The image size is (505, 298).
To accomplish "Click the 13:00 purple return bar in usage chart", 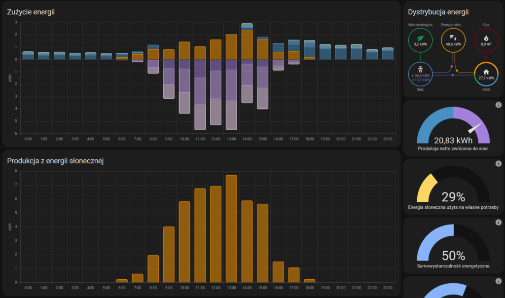I will (231, 95).
